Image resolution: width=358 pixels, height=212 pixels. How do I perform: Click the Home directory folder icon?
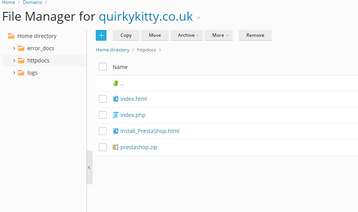coord(11,36)
